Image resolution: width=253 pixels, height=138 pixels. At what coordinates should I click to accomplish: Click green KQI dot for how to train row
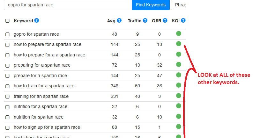point(179,85)
